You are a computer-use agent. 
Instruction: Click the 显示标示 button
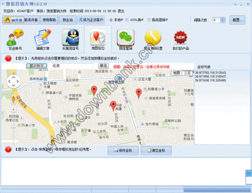37,66
